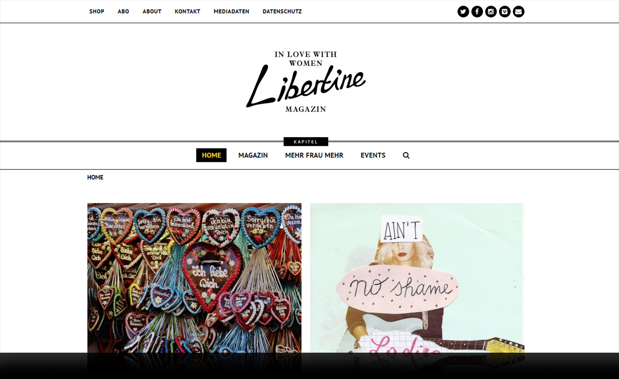Open MEDIADATEN in top menu
Screen dimensions: 619x379
click(x=231, y=12)
